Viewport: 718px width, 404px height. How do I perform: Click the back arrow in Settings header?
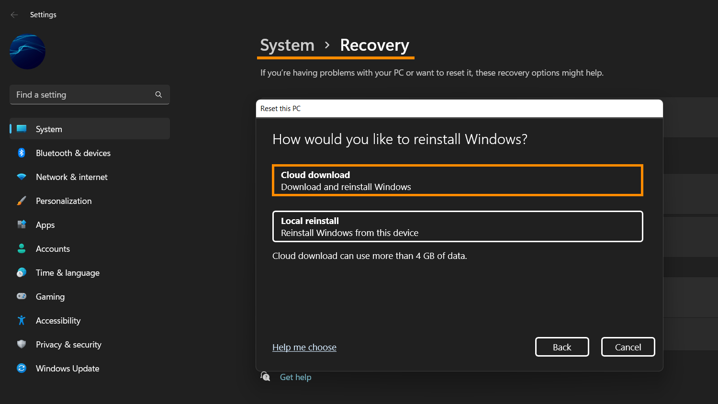(14, 15)
